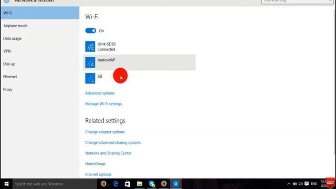Open Internet options link
Viewport: 336px width, 189px height.
[x=98, y=174]
